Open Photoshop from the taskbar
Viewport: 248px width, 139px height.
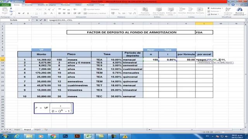coord(65,136)
